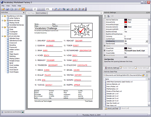Collapse the Sentence Activities folder
151x117 pixels.
point(3,21)
